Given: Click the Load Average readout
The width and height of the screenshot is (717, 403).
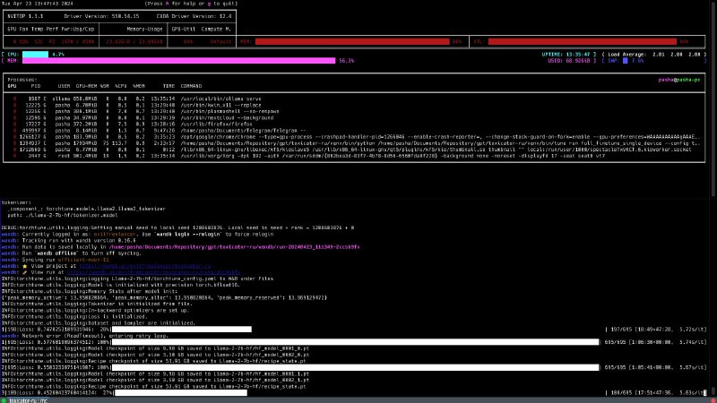Looking at the screenshot, I should pos(654,55).
